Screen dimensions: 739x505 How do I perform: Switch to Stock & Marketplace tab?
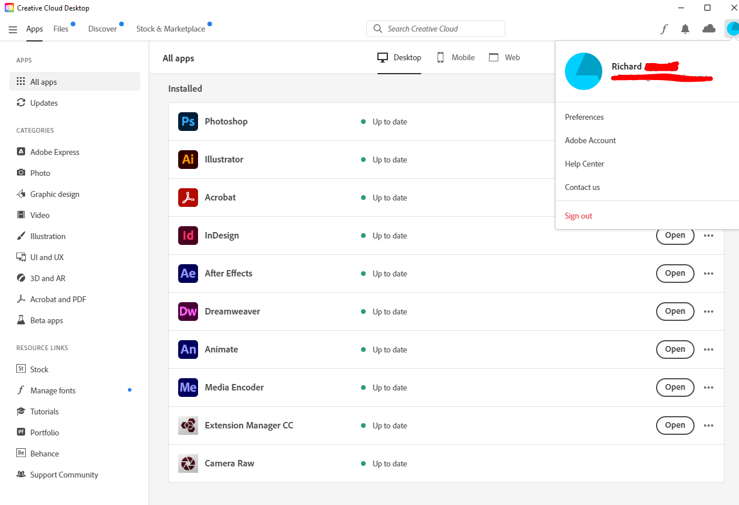coord(171,29)
